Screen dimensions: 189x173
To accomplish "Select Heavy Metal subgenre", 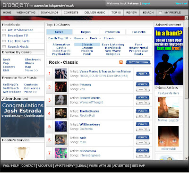I will [138, 48].
